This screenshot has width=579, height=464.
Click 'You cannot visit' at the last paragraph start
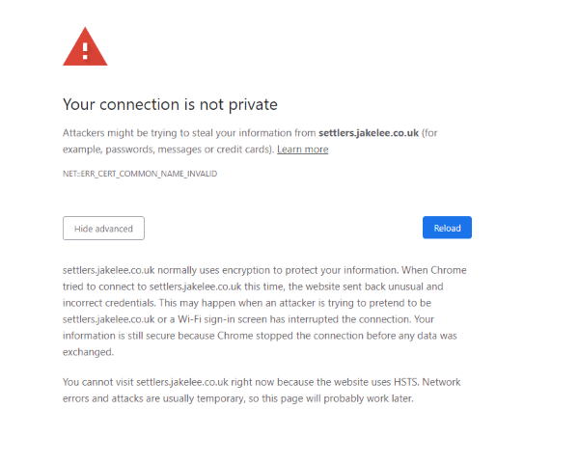(97, 382)
